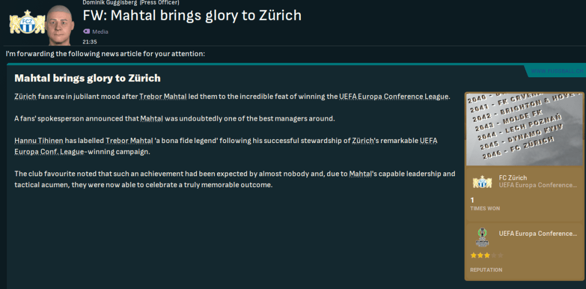
Task: View the past winners list image
Action: point(525,128)
